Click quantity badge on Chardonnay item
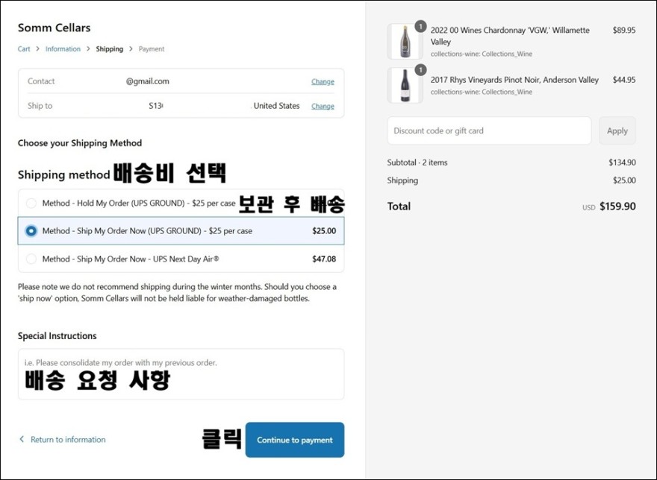657x480 pixels. click(420, 26)
